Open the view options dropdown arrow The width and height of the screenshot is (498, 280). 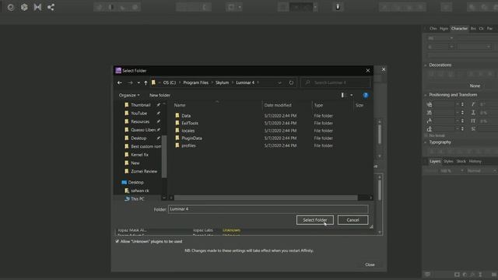pyautogui.click(x=351, y=95)
